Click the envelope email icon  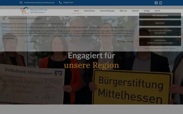click(x=21, y=2)
